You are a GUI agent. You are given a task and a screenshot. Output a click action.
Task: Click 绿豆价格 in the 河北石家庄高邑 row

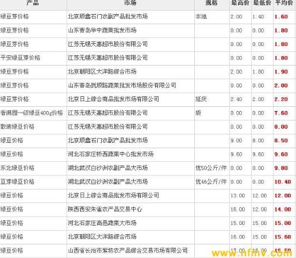(12, 223)
